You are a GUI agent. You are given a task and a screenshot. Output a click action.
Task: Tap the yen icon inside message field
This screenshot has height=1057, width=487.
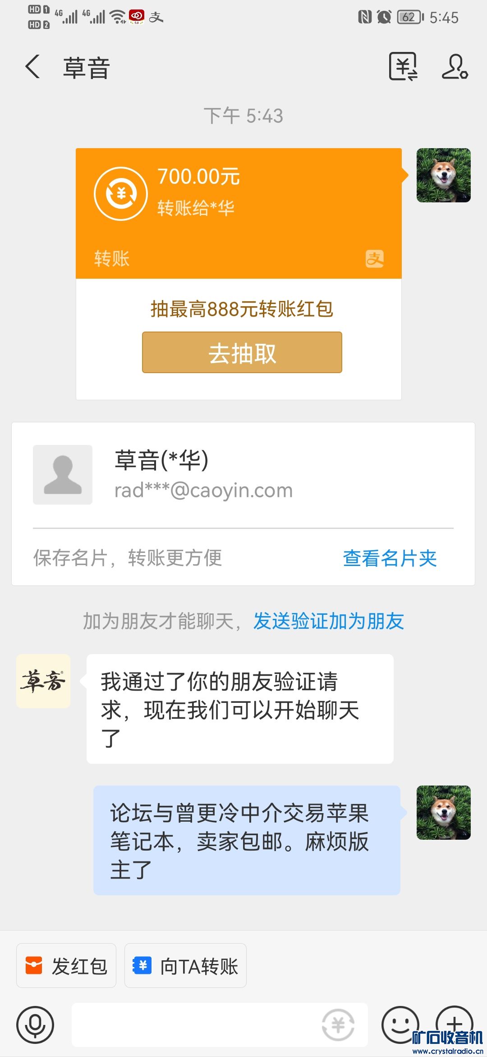tap(338, 1024)
